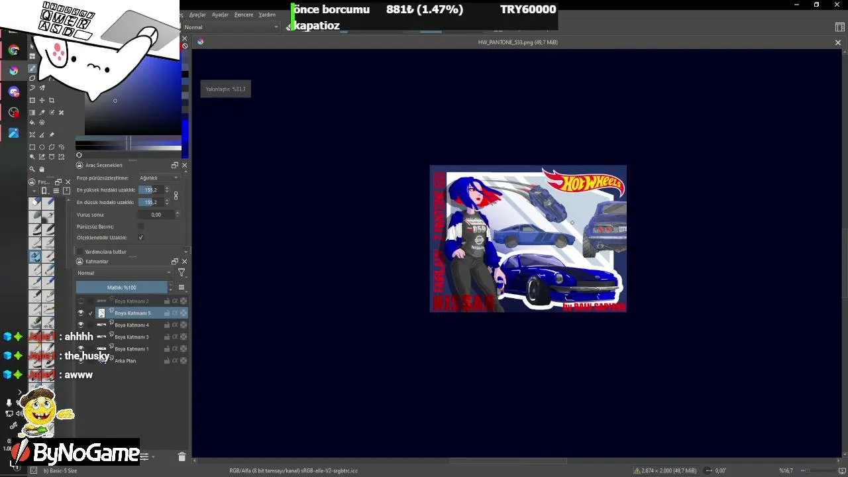Select the fill bucket tool

[32, 123]
